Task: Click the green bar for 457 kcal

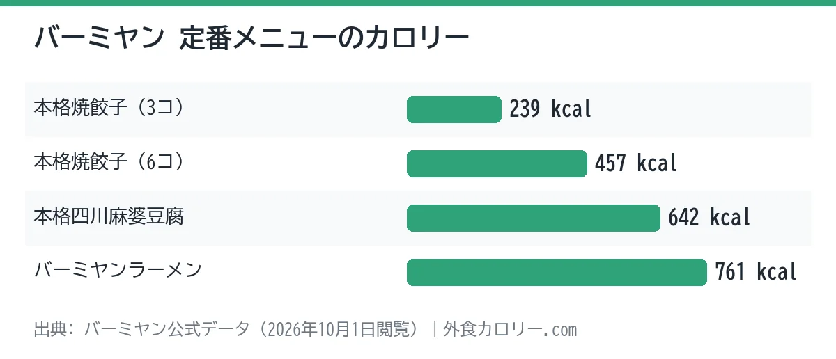Action: (497, 163)
